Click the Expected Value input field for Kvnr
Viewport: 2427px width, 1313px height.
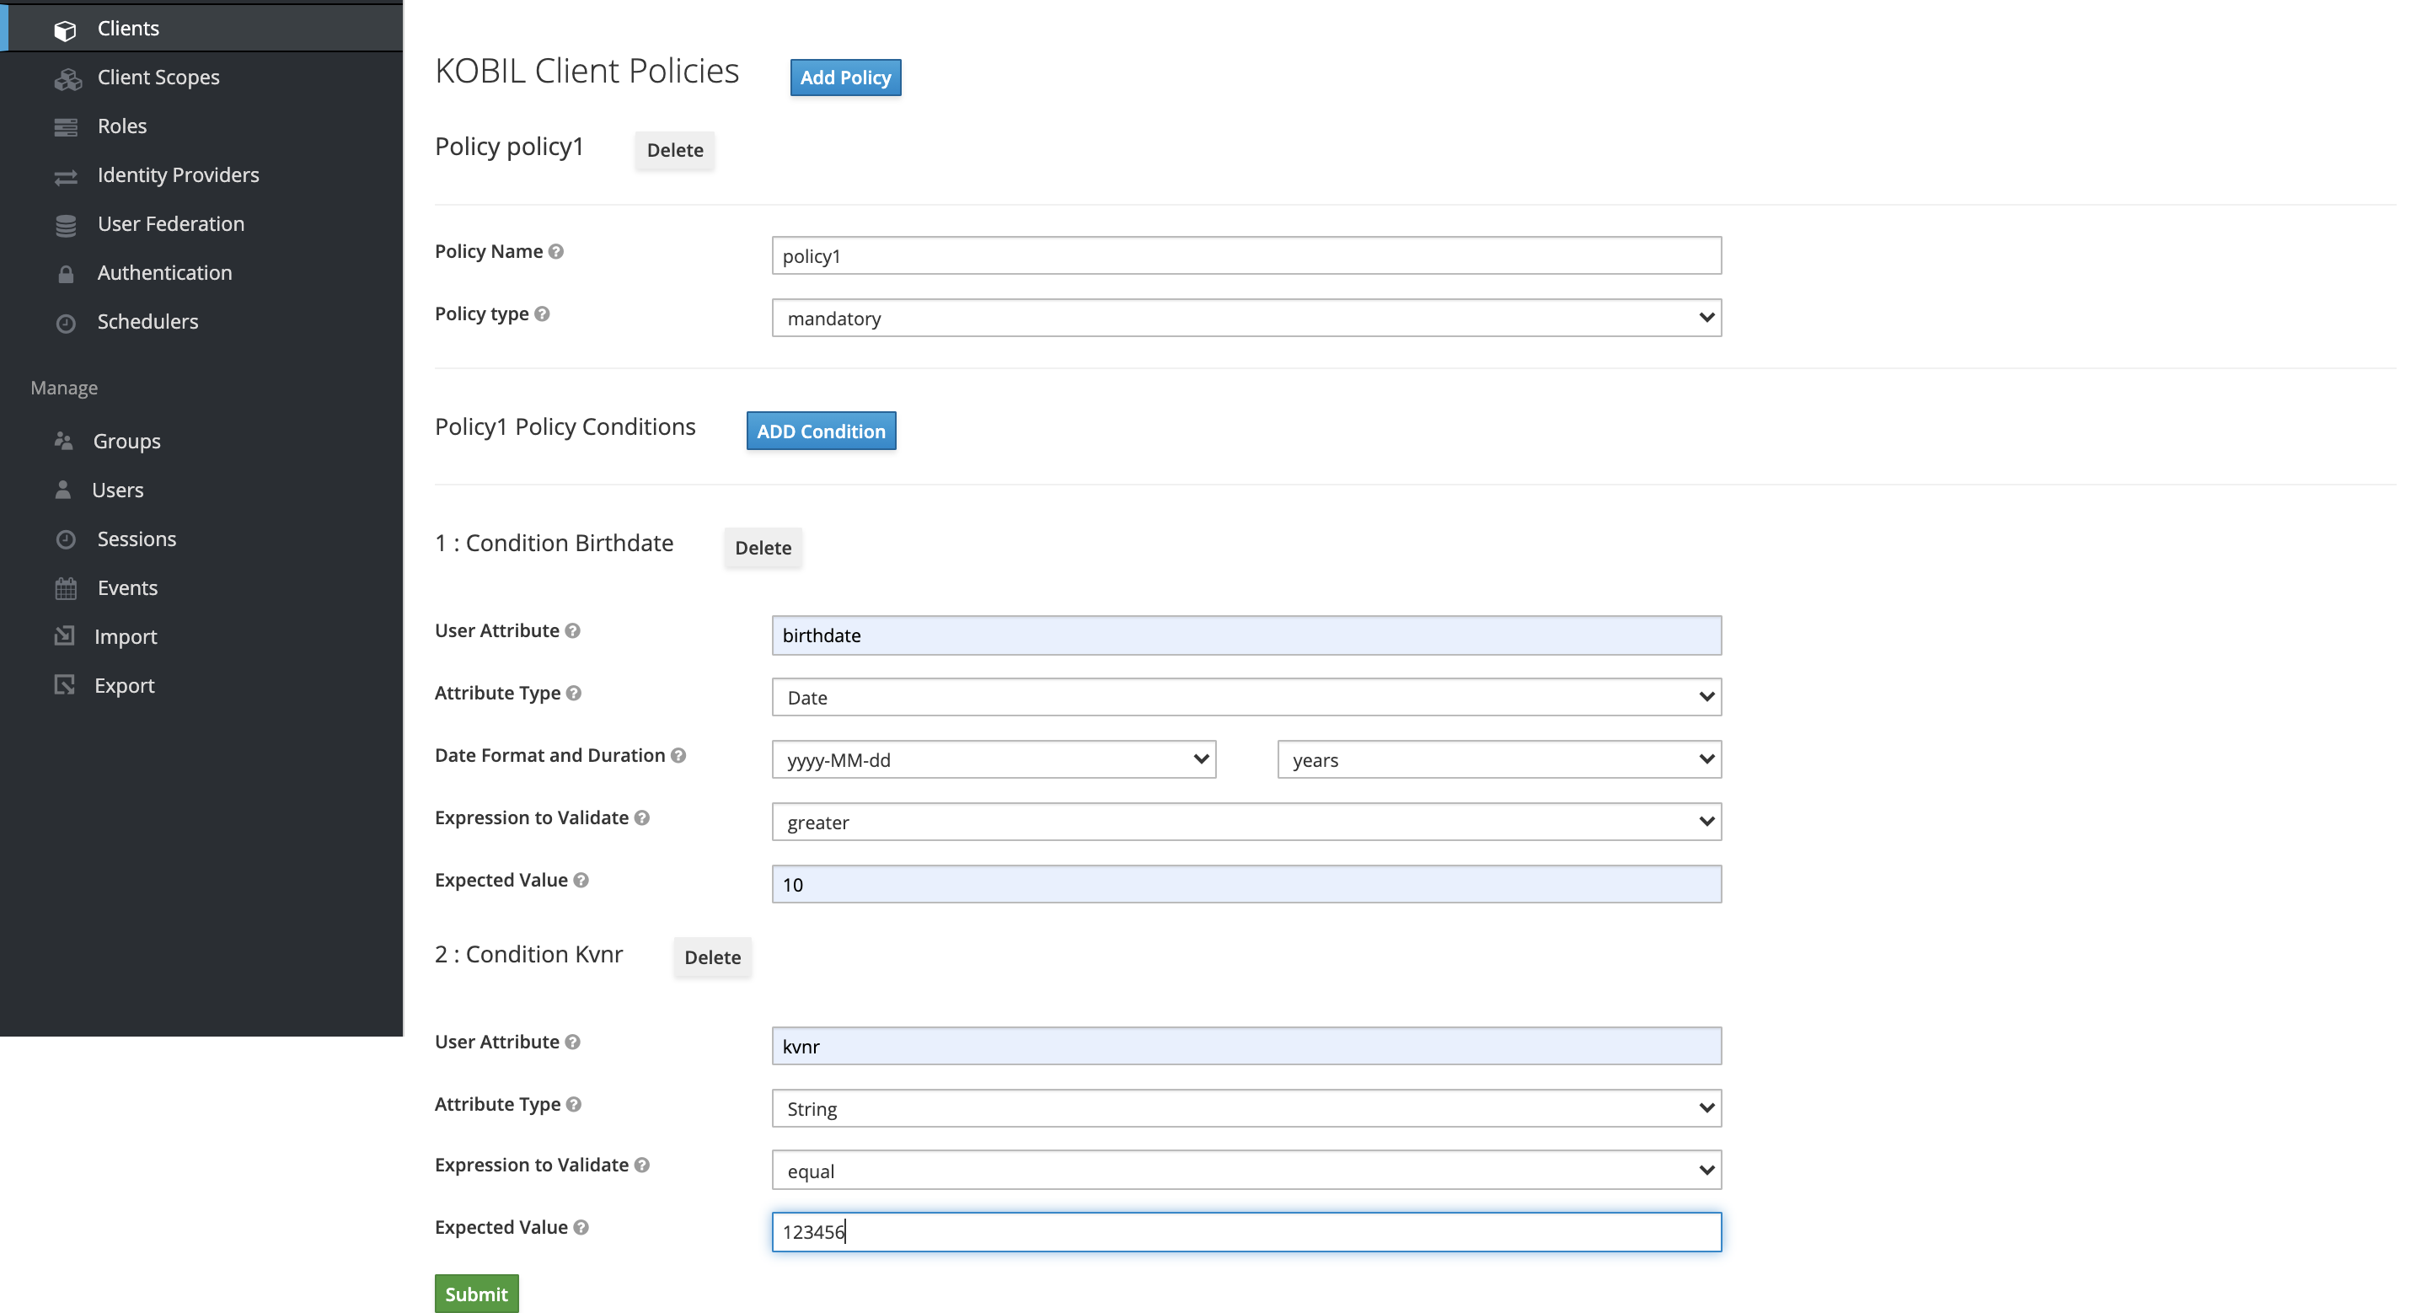[1245, 1230]
